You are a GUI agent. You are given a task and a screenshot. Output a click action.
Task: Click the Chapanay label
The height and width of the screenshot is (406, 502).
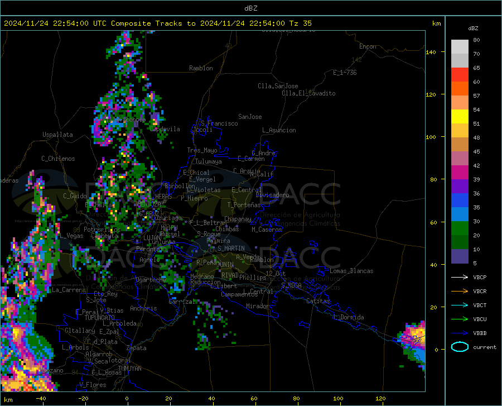(238, 219)
